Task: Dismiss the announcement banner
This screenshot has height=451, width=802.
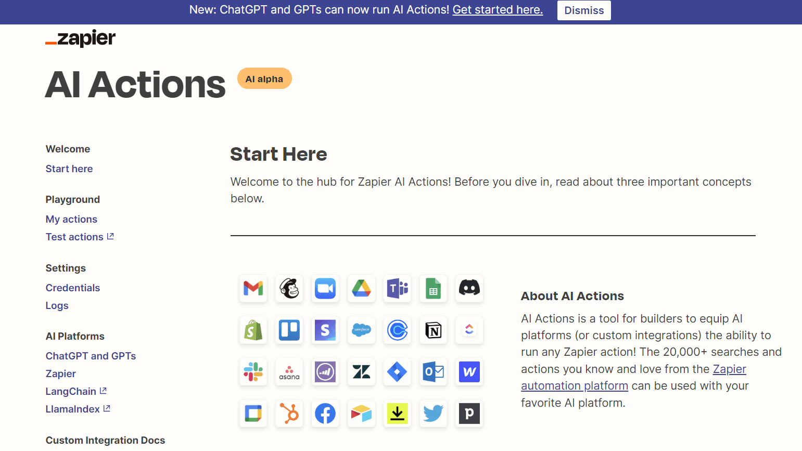Action: click(x=584, y=10)
